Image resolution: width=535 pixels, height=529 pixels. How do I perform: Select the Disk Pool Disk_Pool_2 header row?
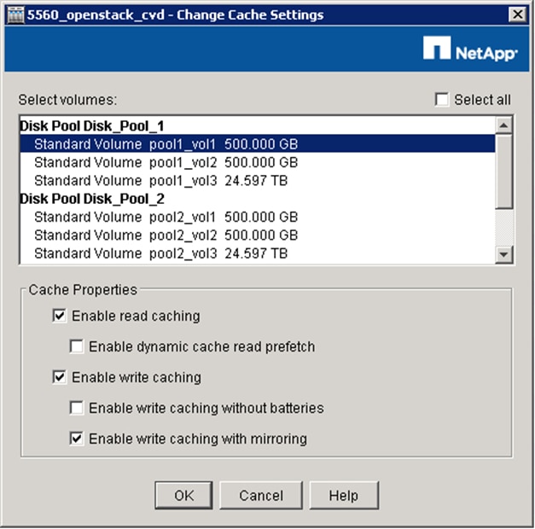pyautogui.click(x=258, y=199)
